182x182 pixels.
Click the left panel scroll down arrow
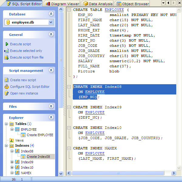61,174
